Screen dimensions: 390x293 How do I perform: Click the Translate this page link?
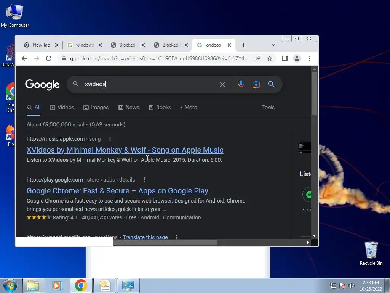(x=145, y=237)
